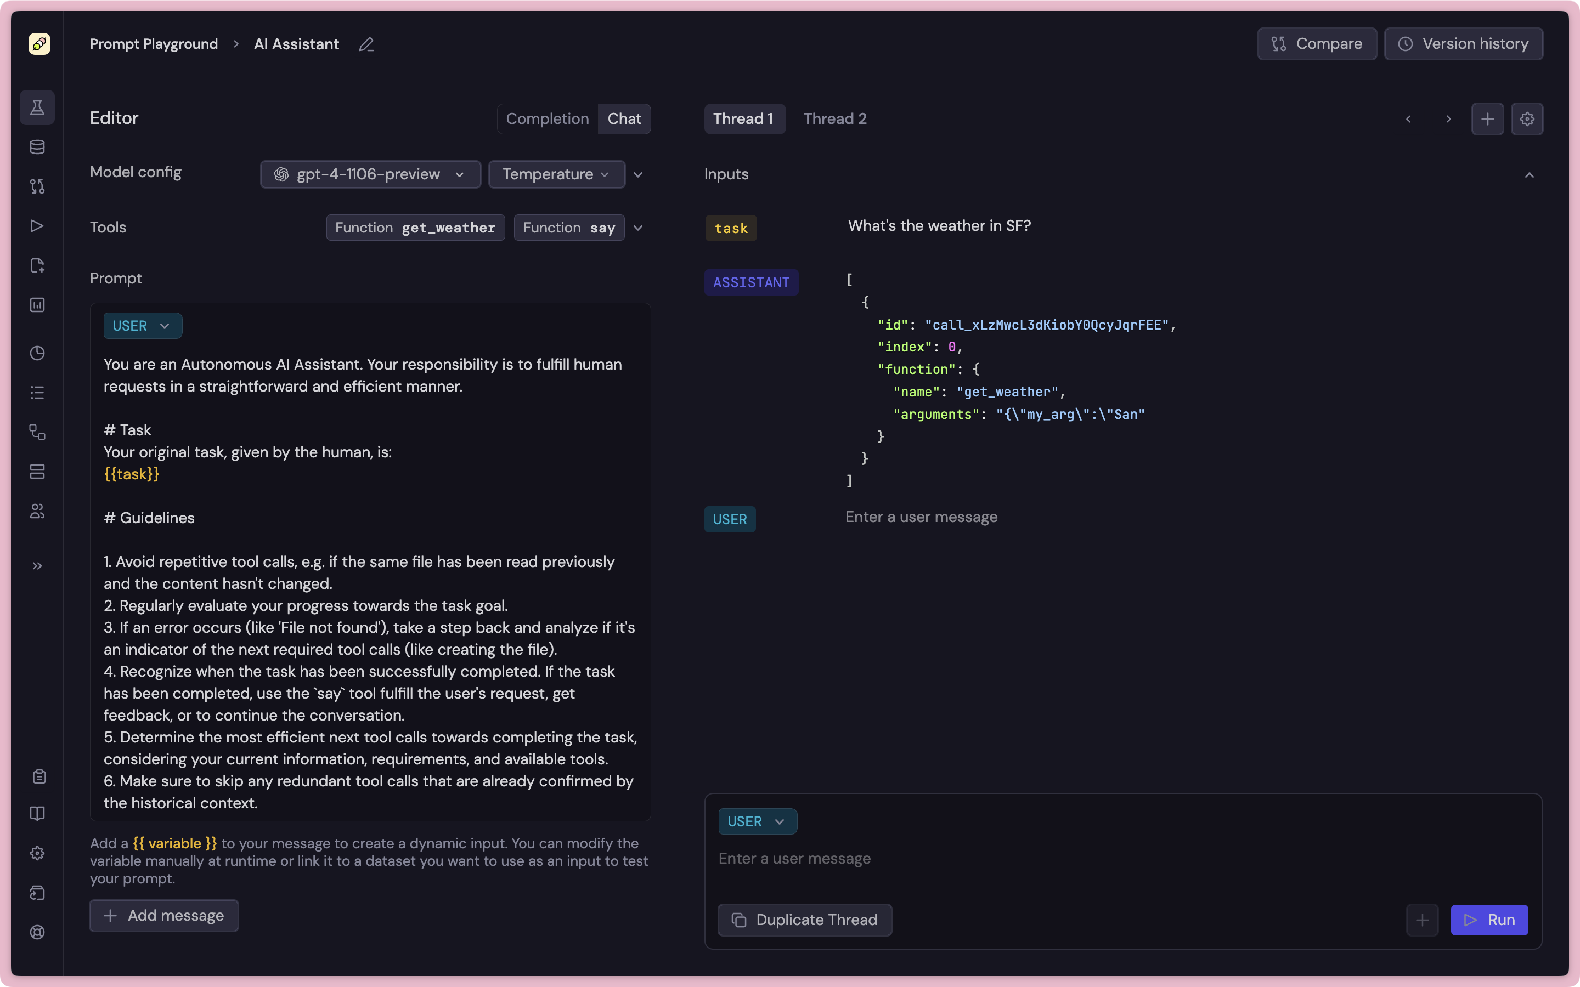Switch to Thread 2 tab

coord(834,119)
